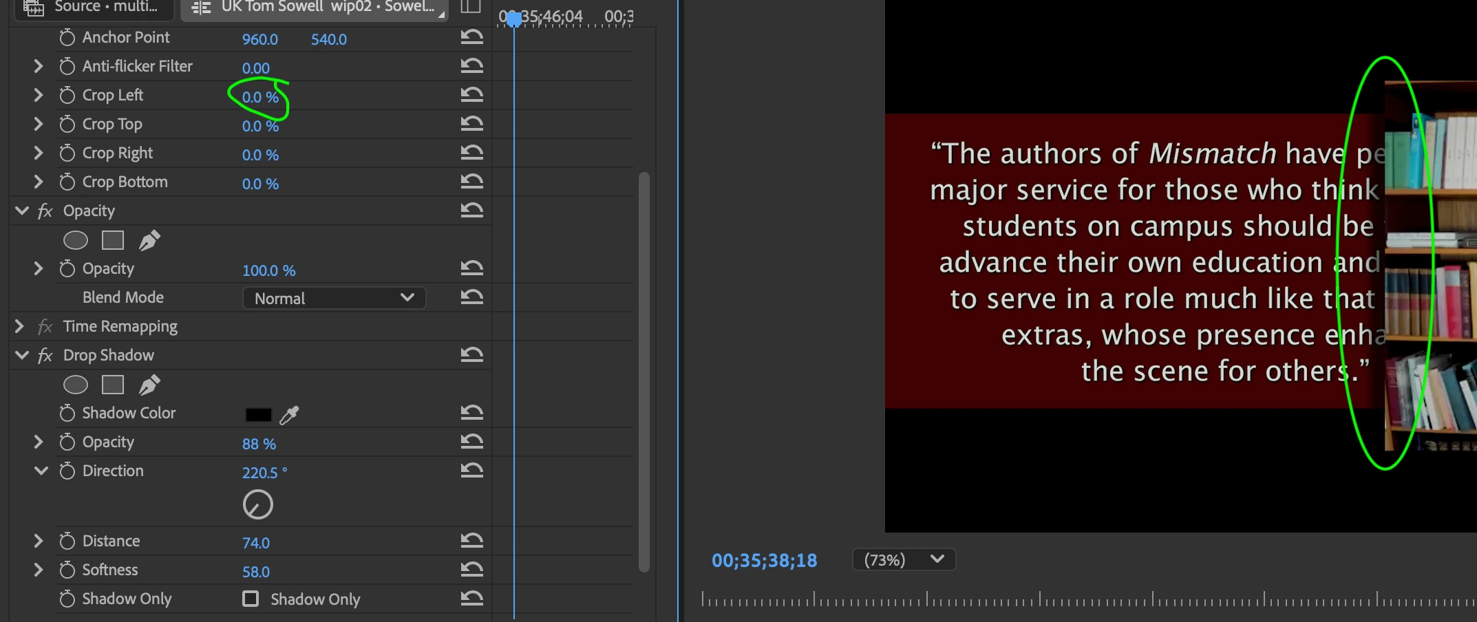Toggle animation stopwatch for Anti-flicker Filter
Image resolution: width=1477 pixels, height=622 pixels.
[67, 66]
